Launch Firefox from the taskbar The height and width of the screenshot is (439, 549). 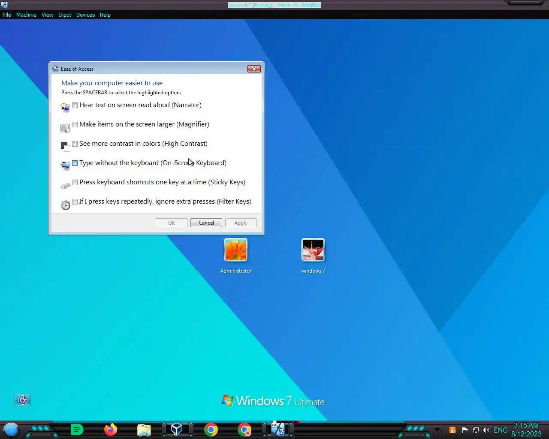[x=111, y=430]
